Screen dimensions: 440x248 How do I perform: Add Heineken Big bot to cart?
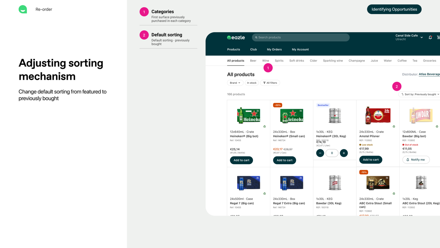click(x=241, y=160)
